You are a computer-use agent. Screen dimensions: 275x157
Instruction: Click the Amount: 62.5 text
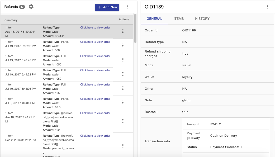[51, 107]
